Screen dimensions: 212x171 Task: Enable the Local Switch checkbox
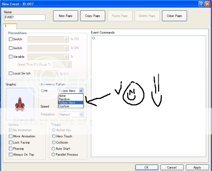tap(11, 73)
